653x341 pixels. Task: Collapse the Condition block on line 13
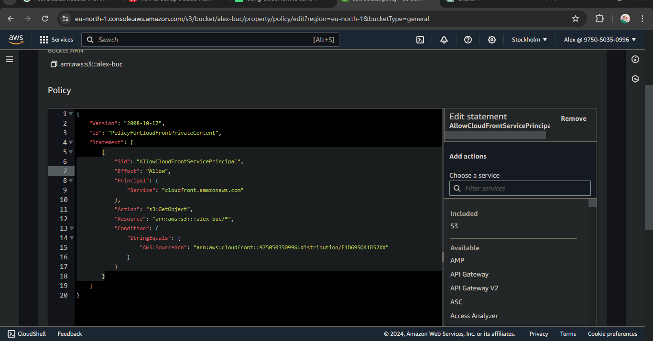pyautogui.click(x=71, y=228)
